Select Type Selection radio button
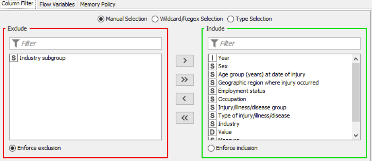The image size is (372, 161). [x=231, y=19]
